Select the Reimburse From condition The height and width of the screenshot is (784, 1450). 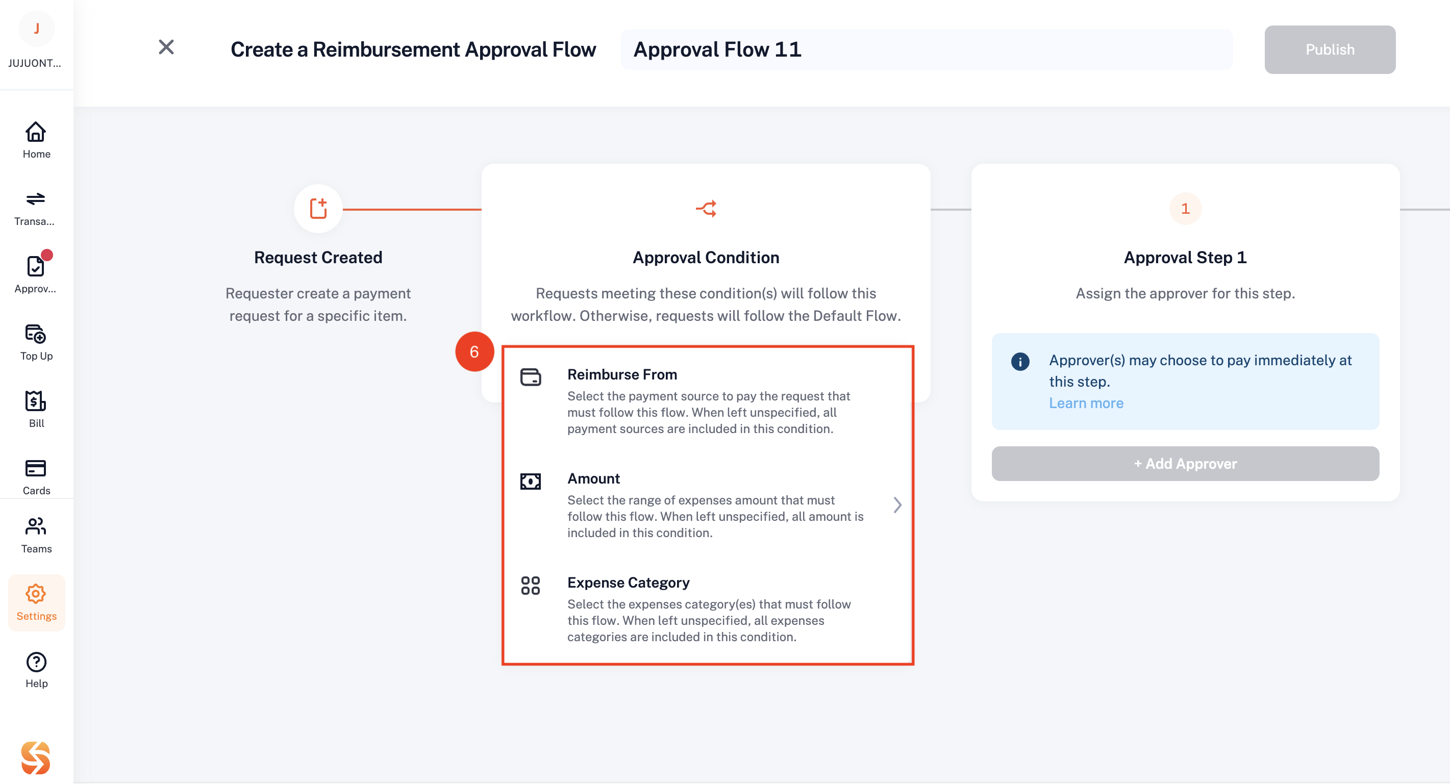tap(708, 401)
